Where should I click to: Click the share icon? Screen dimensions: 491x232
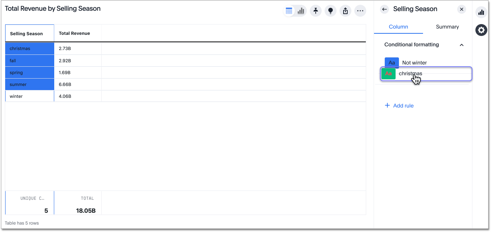[x=345, y=11]
